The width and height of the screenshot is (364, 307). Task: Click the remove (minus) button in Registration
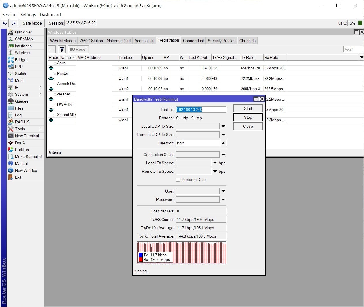[52, 49]
